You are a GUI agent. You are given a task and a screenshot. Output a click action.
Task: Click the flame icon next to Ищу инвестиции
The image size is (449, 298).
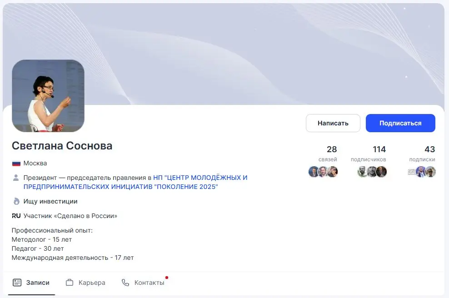(x=16, y=201)
